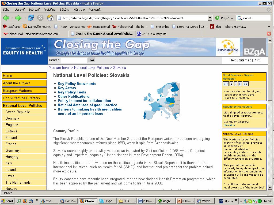This screenshot has height=205, width=274.
Task: Open the Help link
Action: pyautogui.click(x=233, y=60)
